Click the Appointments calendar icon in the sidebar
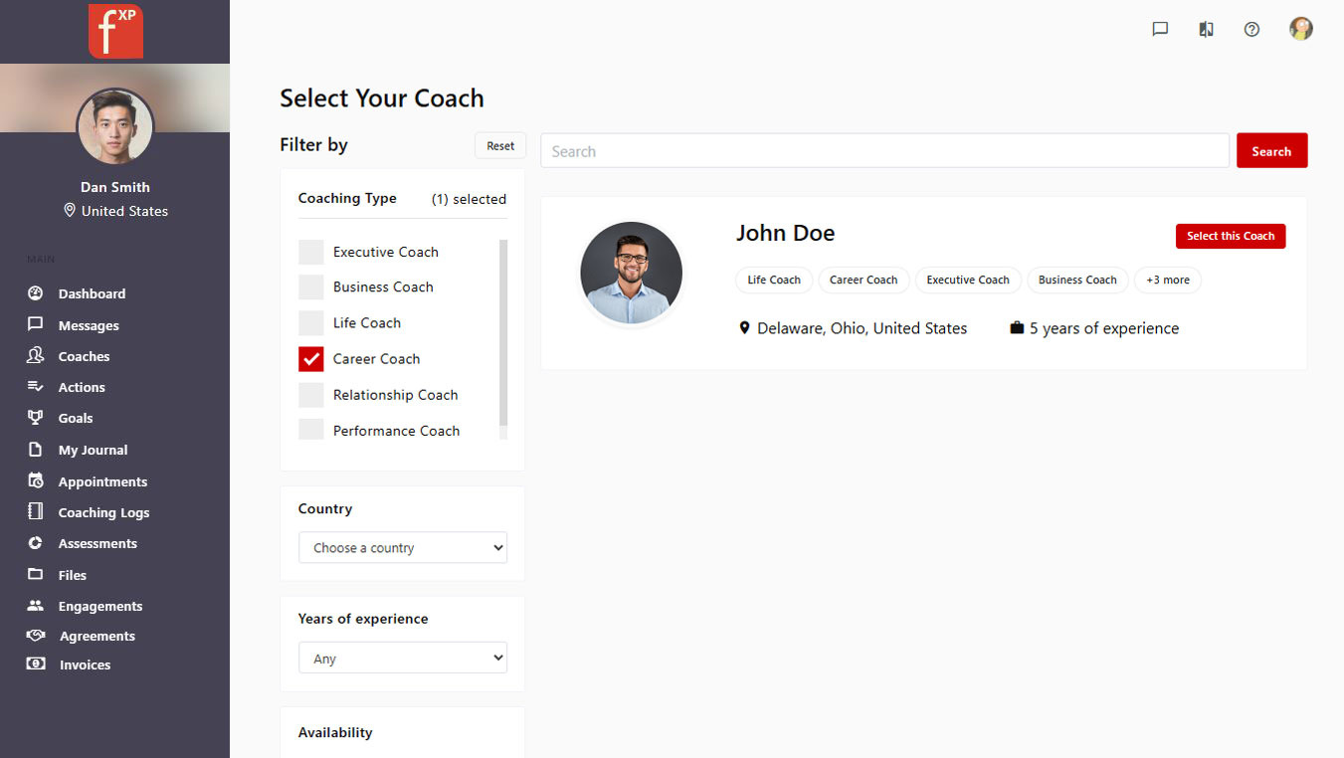 point(36,481)
